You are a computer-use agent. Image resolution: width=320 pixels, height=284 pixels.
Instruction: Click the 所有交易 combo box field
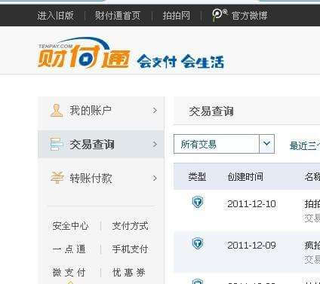click(x=224, y=144)
